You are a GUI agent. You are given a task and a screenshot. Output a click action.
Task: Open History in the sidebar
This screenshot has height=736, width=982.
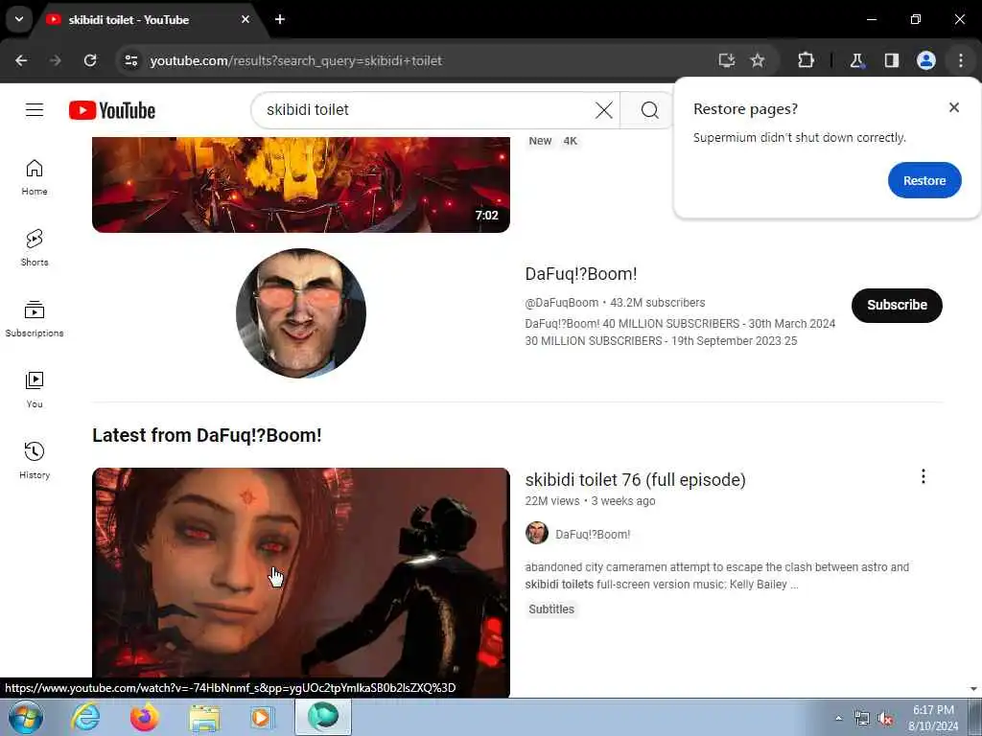coord(35,461)
